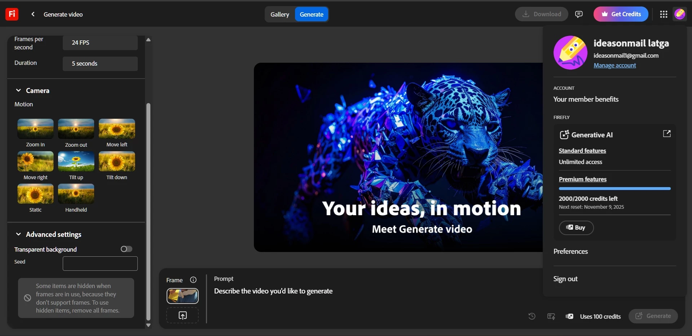
Task: Go back using the arrow beside Generate video
Action: (x=33, y=14)
